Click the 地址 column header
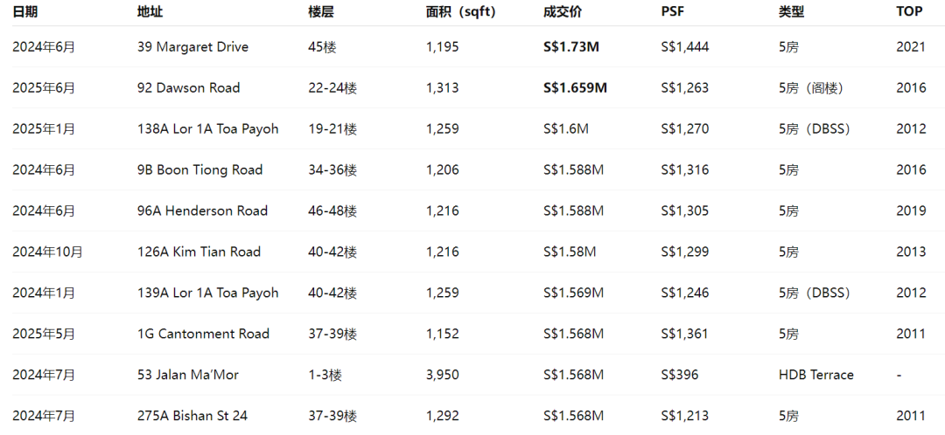The image size is (945, 435). pyautogui.click(x=150, y=12)
